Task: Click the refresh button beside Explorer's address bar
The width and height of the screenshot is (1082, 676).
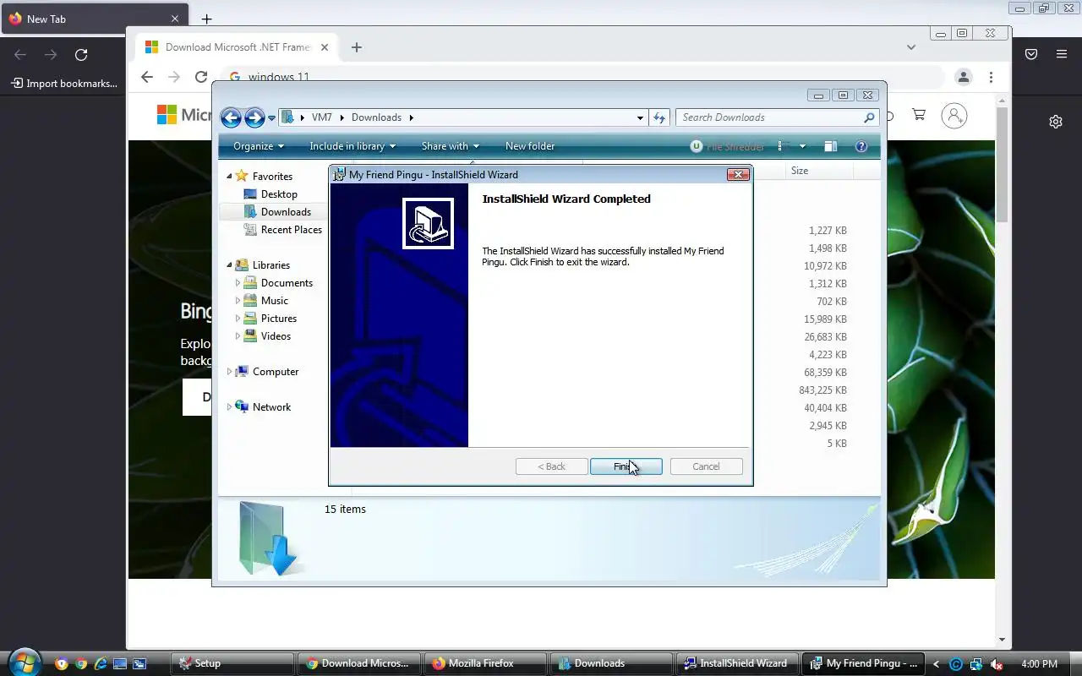Action: pos(659,117)
